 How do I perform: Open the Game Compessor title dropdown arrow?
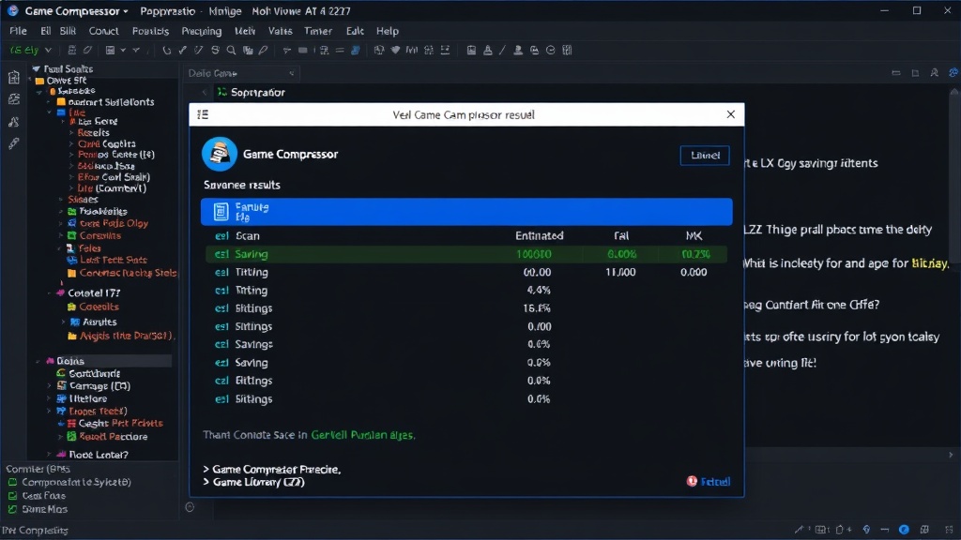click(x=126, y=11)
